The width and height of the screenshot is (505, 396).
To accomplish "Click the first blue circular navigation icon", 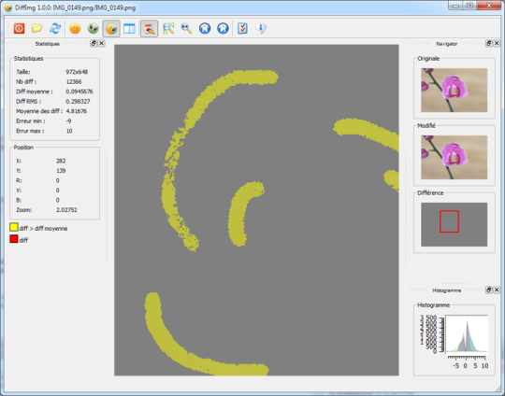I will point(205,29).
